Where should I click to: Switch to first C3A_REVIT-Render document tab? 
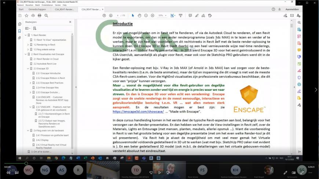64,10
